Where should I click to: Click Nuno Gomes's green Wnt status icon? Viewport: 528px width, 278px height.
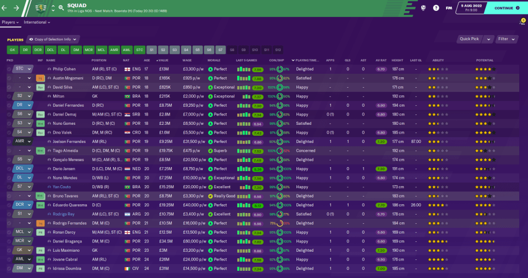(x=40, y=123)
